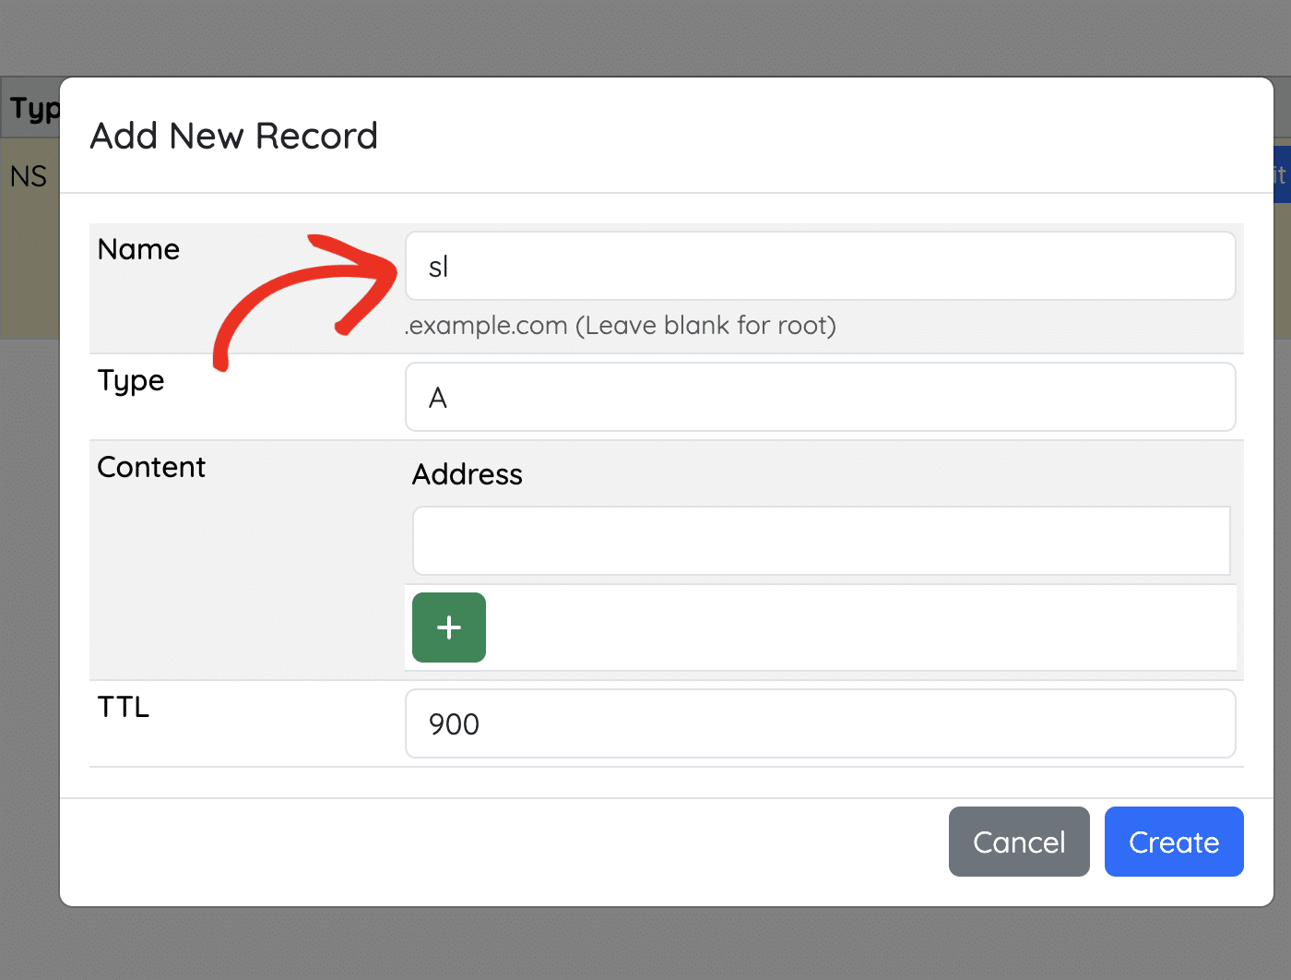Screen dimensions: 1291x980
Task: Click the Address label above the input
Action: tap(467, 474)
